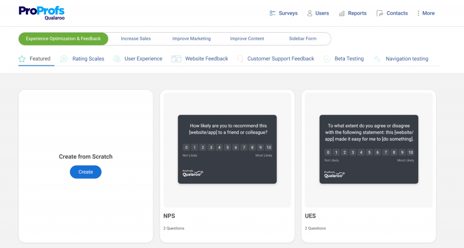The width and height of the screenshot is (464, 248).
Task: Open the Rating Scales tab
Action: click(82, 59)
